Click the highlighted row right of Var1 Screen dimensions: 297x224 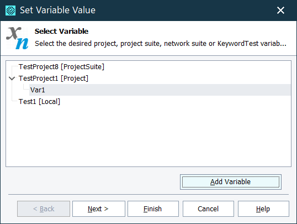pos(168,90)
